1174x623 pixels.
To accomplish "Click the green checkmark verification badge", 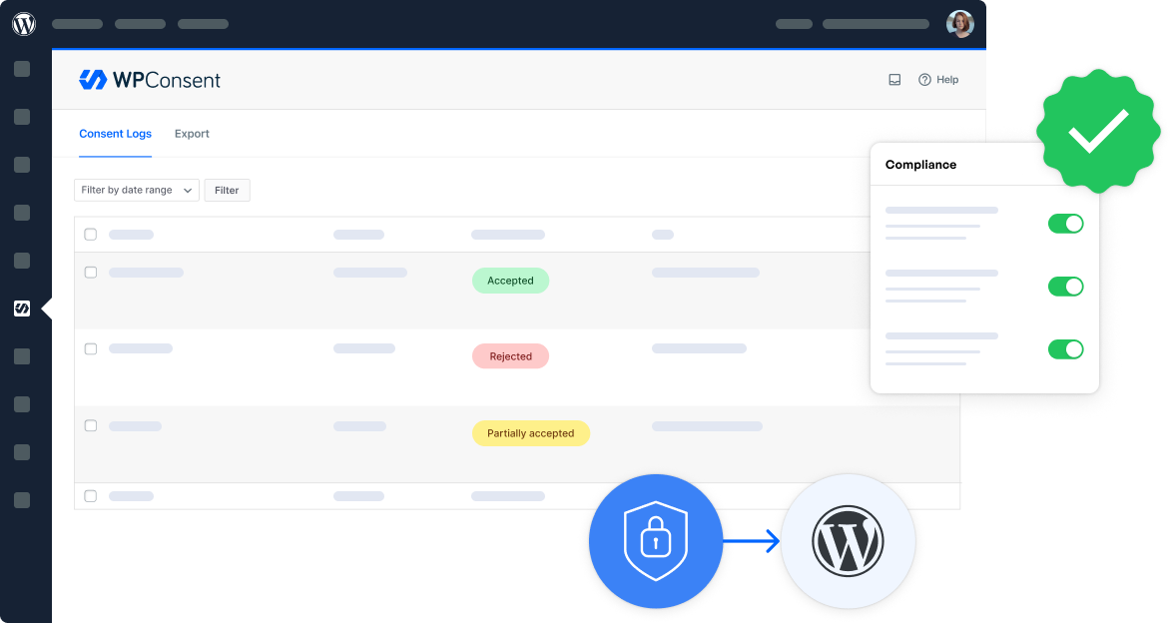I will [x=1098, y=131].
